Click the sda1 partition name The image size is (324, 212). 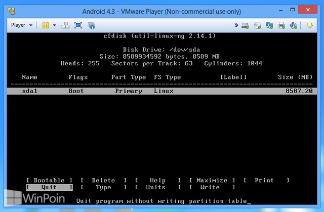(x=30, y=91)
